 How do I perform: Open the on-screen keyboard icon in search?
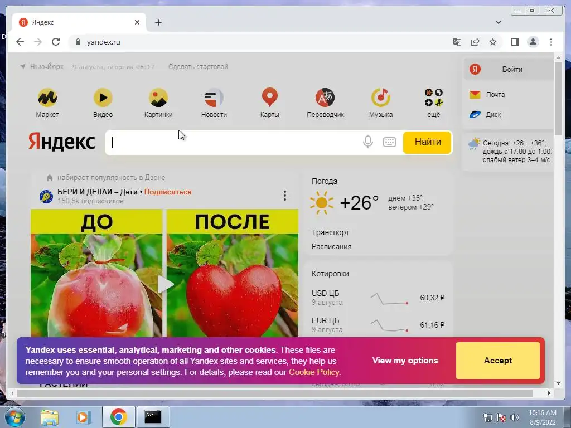tap(389, 142)
